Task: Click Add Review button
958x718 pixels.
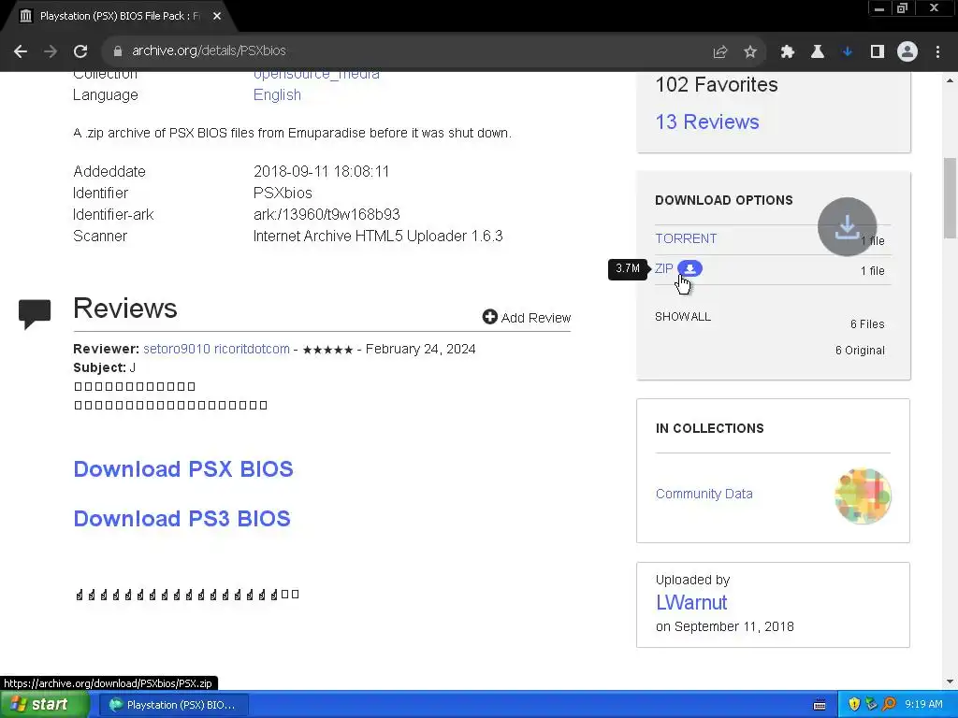Action: click(x=527, y=318)
